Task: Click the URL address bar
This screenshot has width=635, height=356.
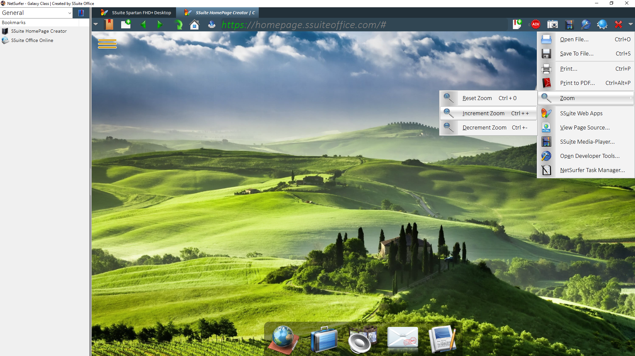Action: point(331,25)
